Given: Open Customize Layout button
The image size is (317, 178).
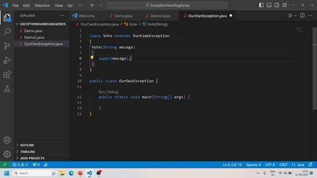Looking at the screenshot, I should pyautogui.click(x=285, y=5).
